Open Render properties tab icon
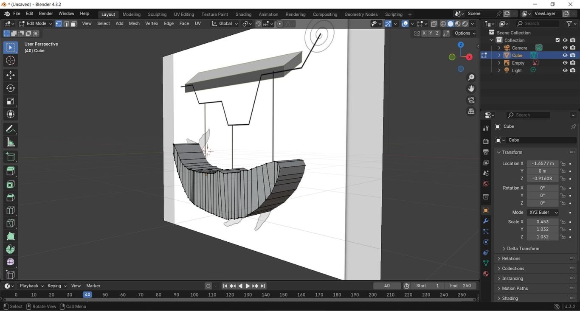 (486, 141)
